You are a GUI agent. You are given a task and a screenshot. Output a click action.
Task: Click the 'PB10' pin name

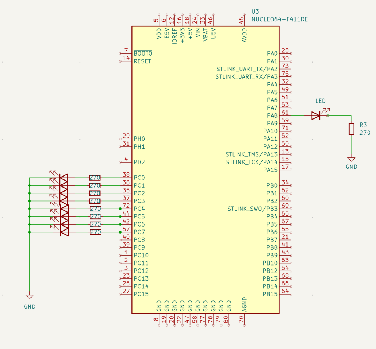(270, 263)
